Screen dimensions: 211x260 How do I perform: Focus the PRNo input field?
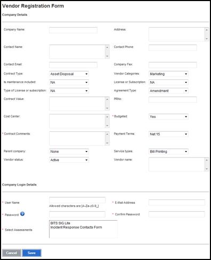[173, 99]
